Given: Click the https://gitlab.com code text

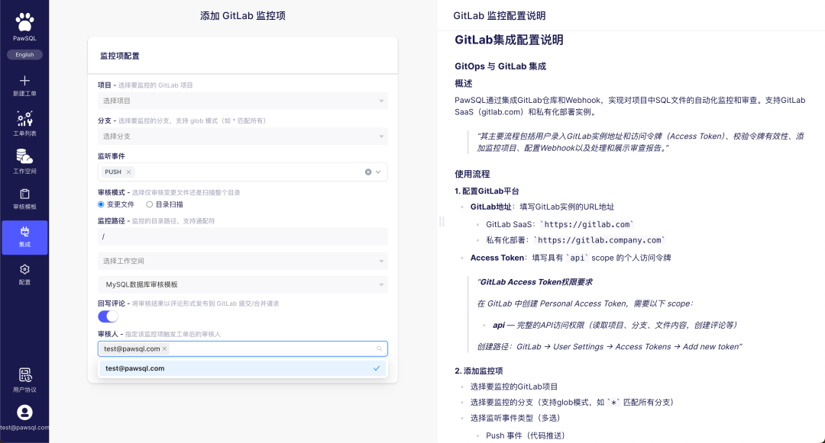Looking at the screenshot, I should click(587, 224).
